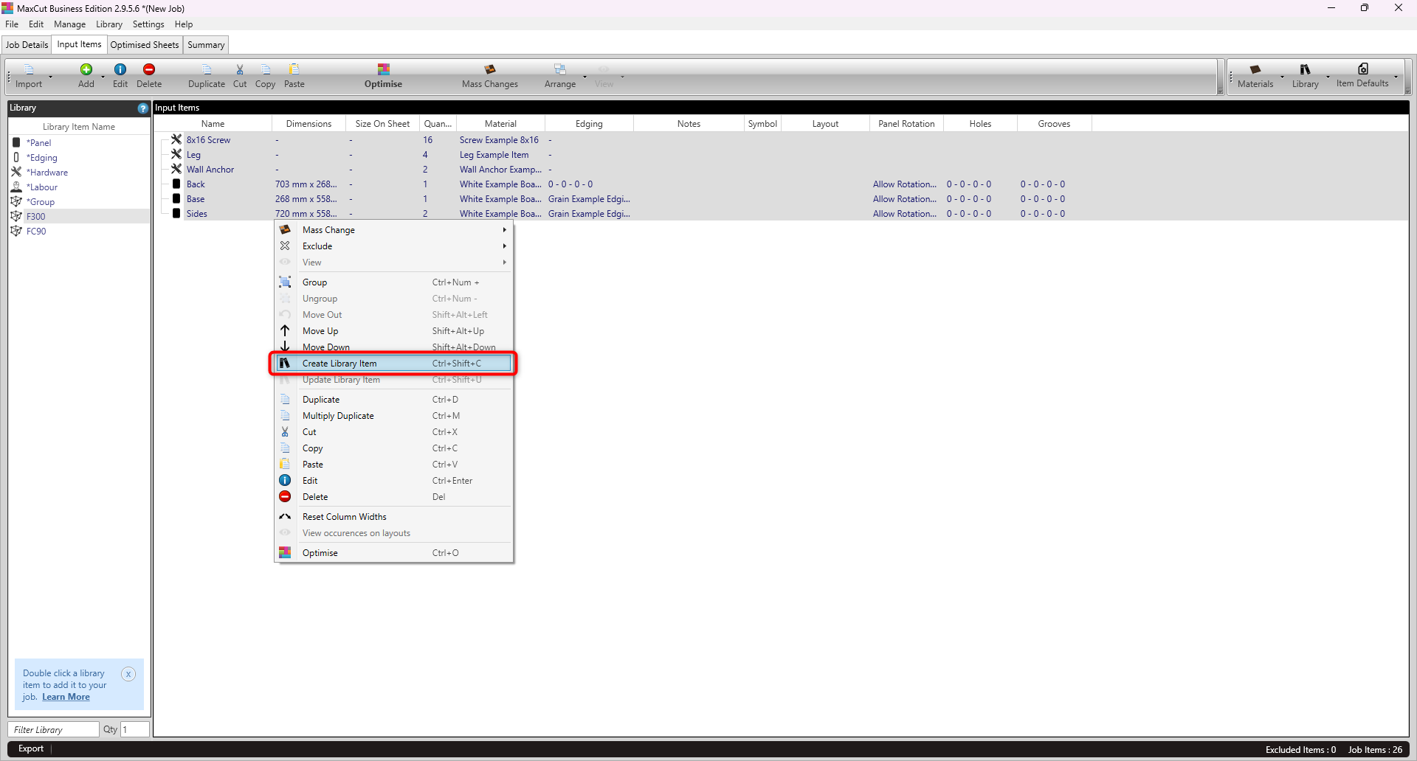Select the *Edging library item

coord(42,158)
